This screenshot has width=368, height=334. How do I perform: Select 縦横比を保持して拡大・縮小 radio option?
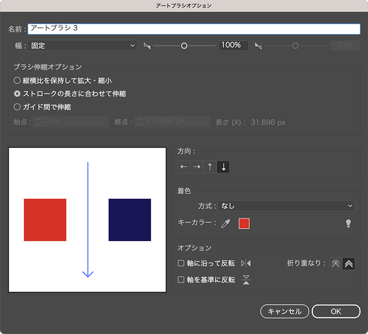(17, 80)
